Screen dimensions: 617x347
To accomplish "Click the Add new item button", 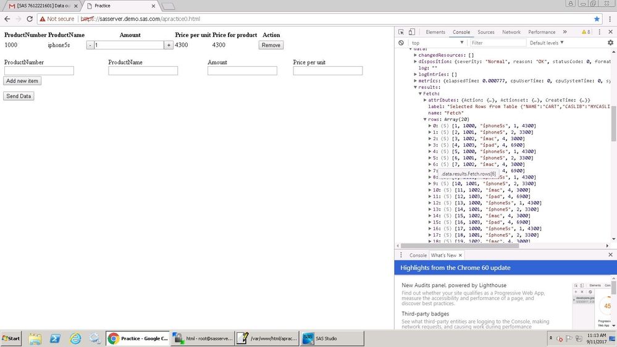I will (22, 81).
